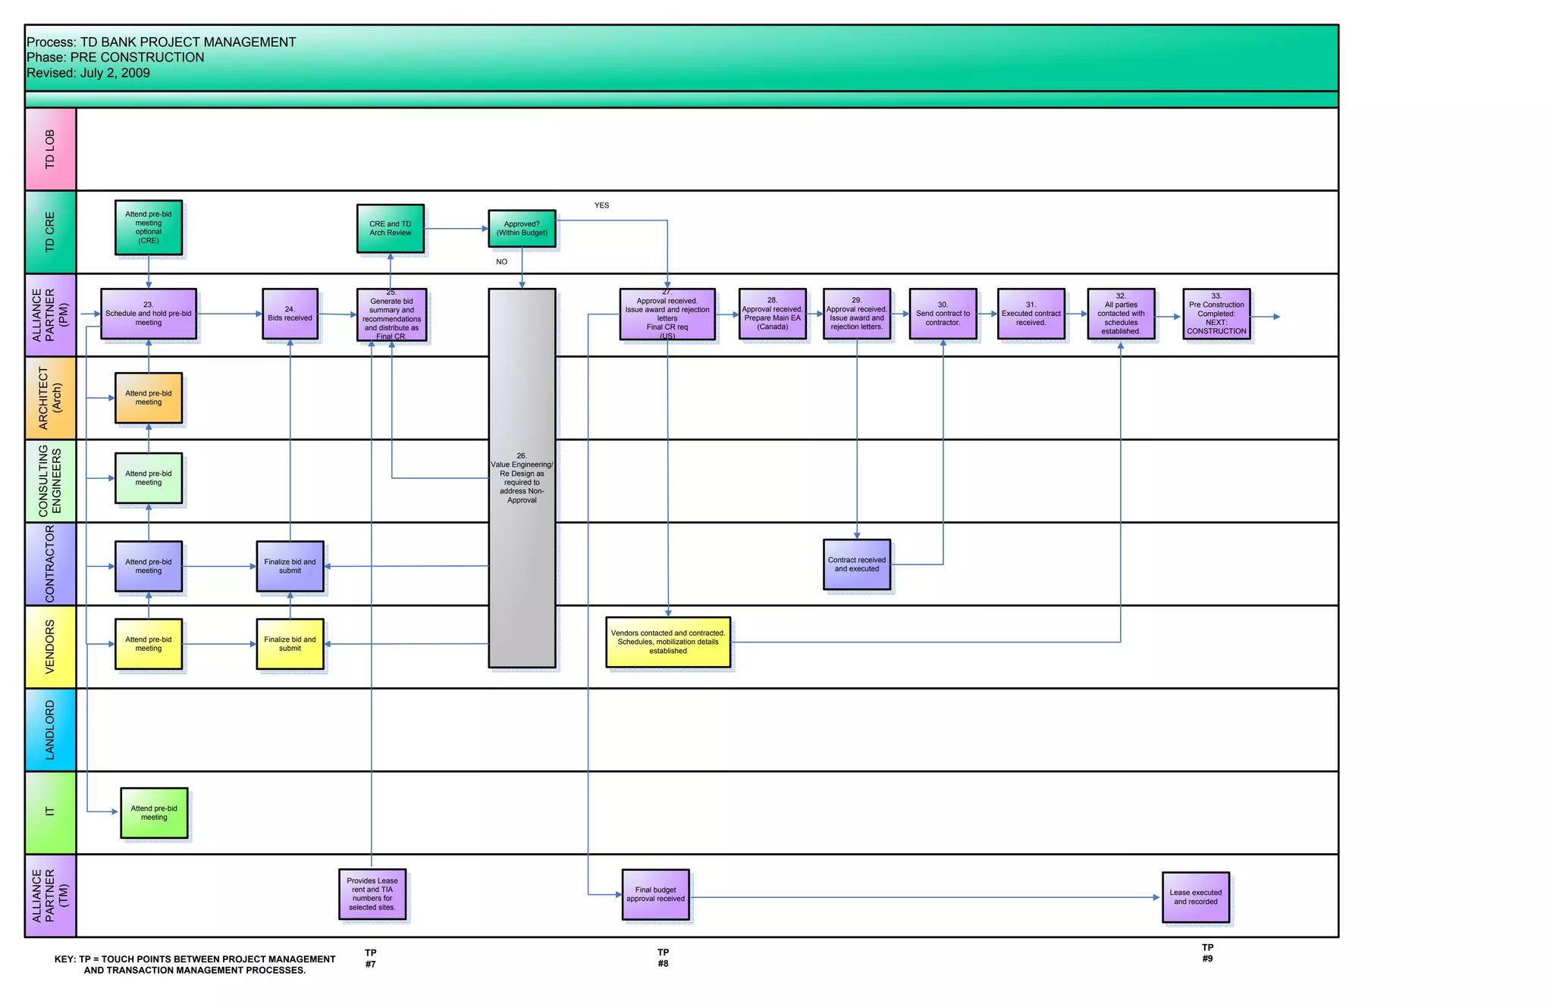The image size is (1553, 1004).
Task: Click step 26 'Value Engineering/Re Design' box
Action: point(522,478)
